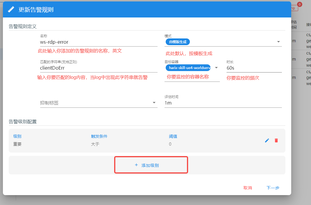Click the ruler icon in dialog header
The height and width of the screenshot is (205, 311).
pyautogui.click(x=11, y=10)
